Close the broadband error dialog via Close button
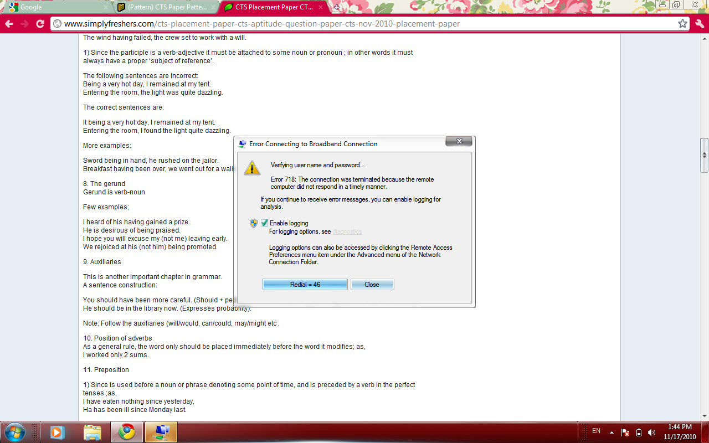Image resolution: width=709 pixels, height=443 pixels. [x=372, y=284]
